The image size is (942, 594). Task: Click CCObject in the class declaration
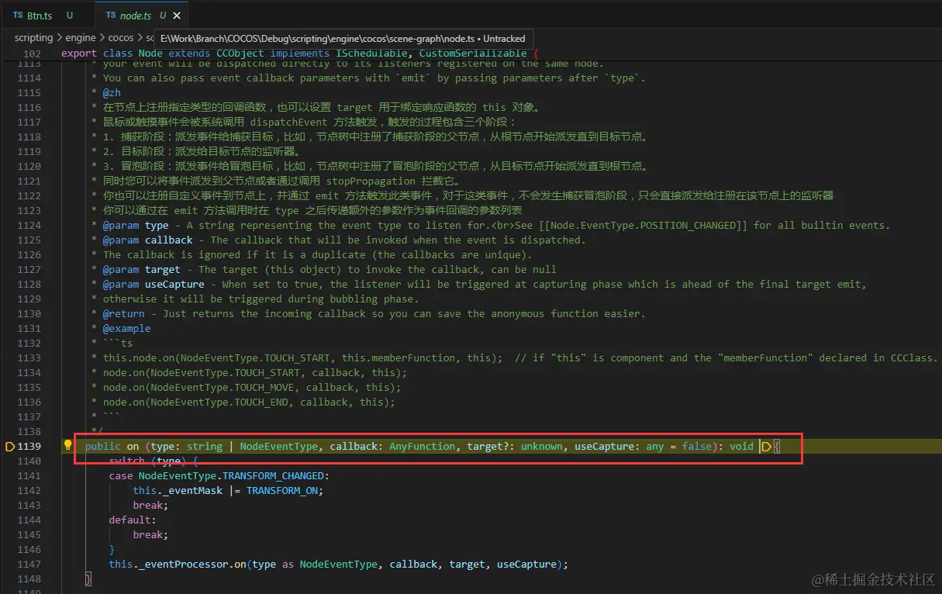coord(240,53)
